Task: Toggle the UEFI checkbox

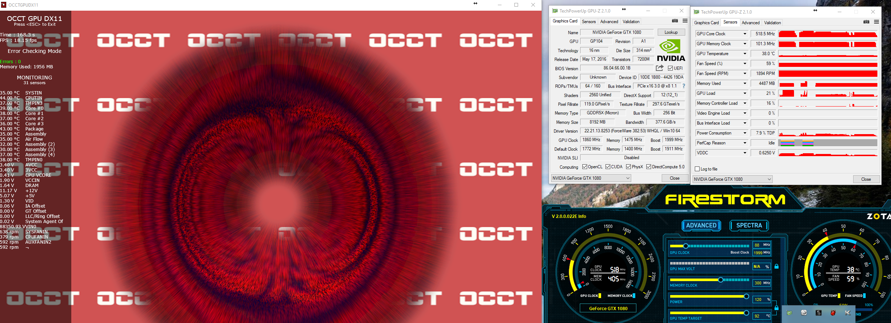Action: click(670, 68)
